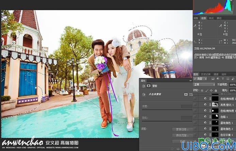Click the 文档:60.2M/964.3M text

point(204,49)
